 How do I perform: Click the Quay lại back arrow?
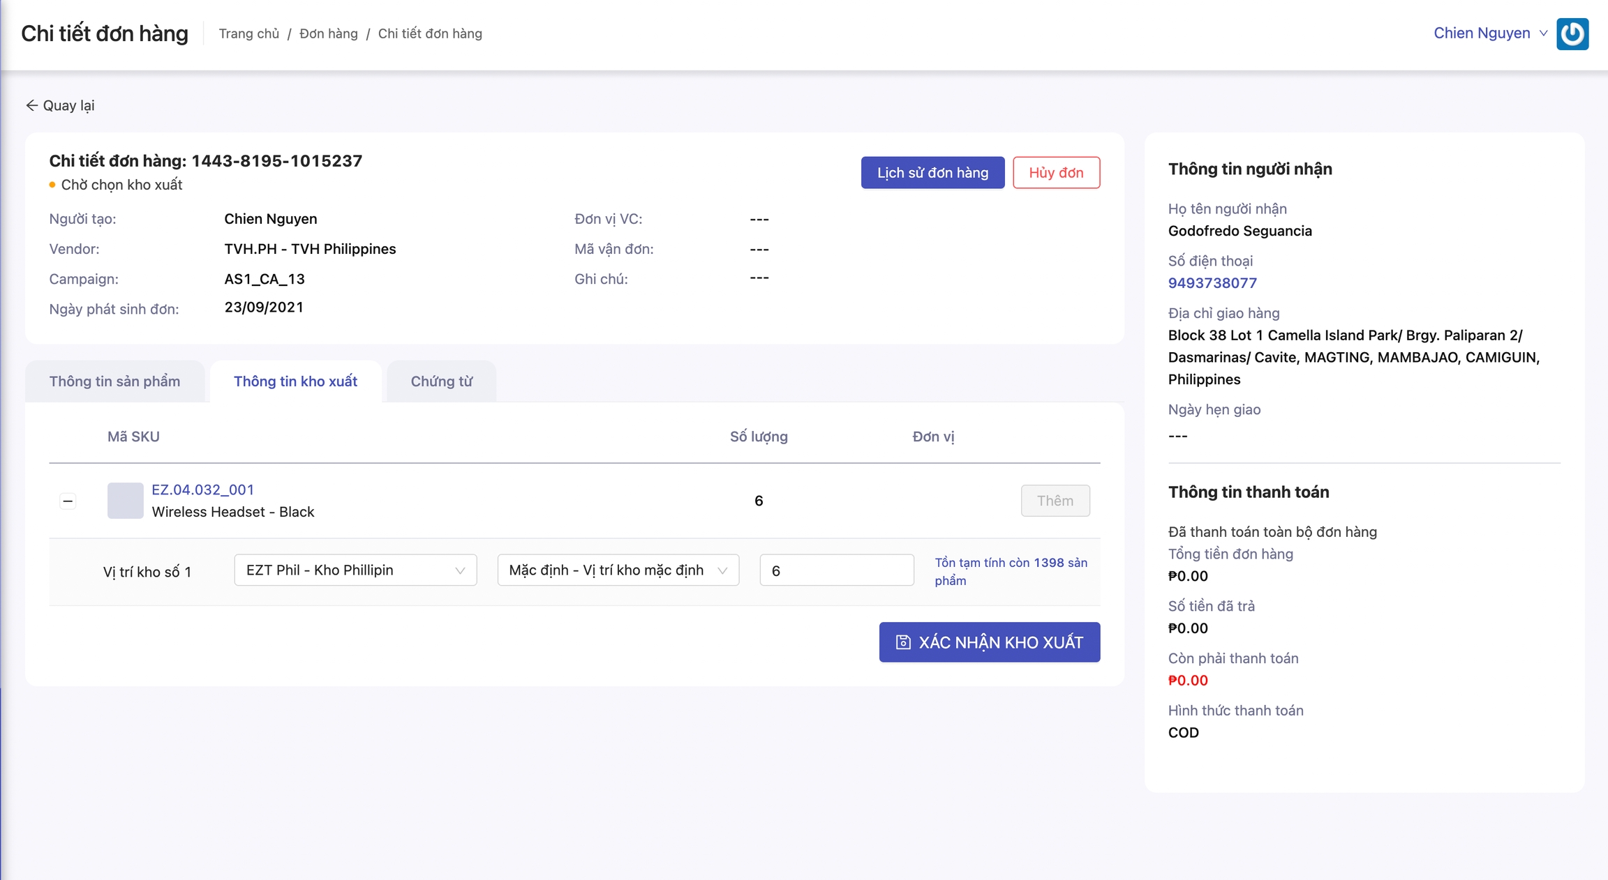pyautogui.click(x=31, y=105)
